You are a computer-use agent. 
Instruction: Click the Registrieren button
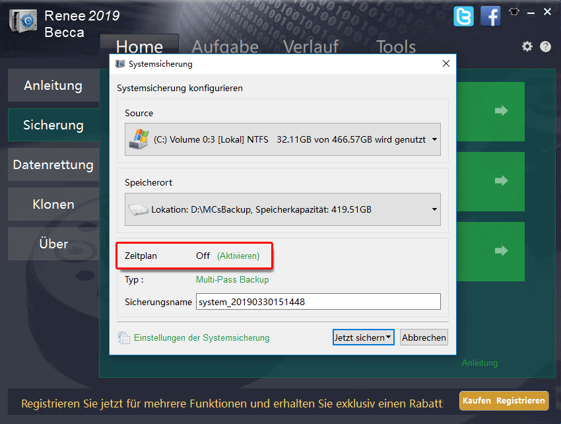click(x=521, y=400)
